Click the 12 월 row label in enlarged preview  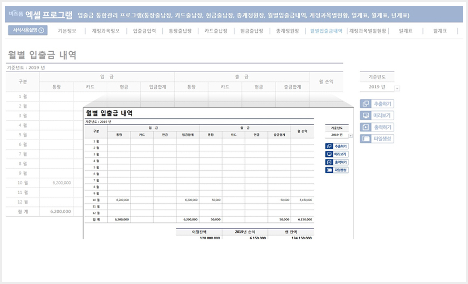96,213
